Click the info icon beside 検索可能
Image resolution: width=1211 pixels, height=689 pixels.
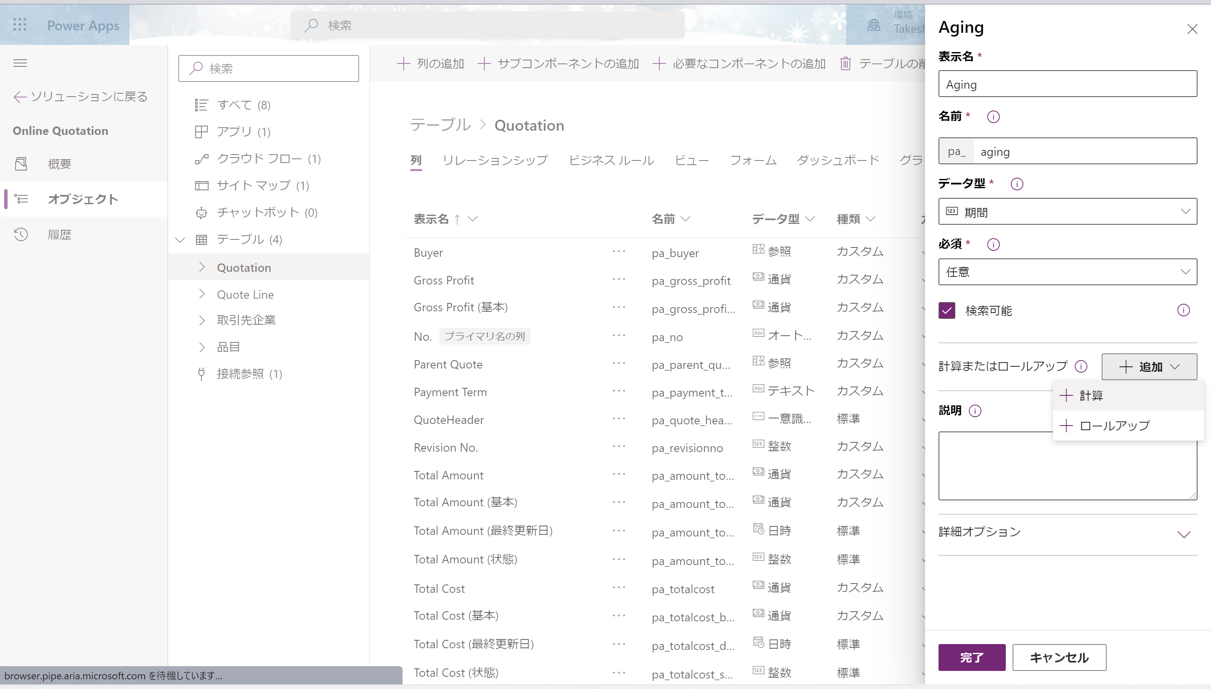[1183, 310]
